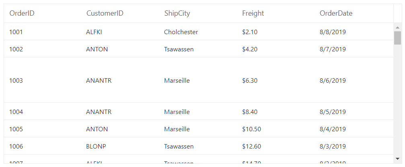Click the $6.30 freight cell

tap(276, 80)
